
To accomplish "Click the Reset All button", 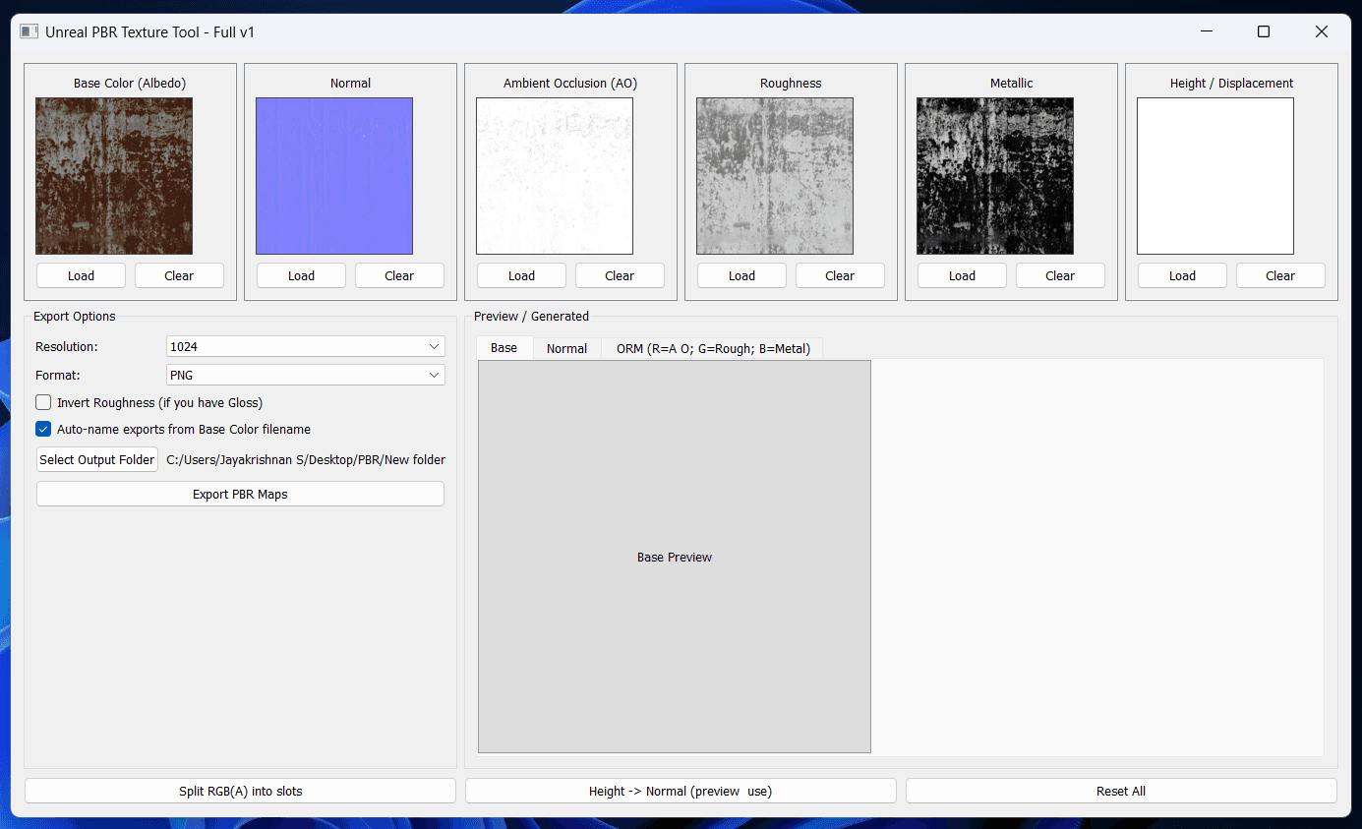I will [1121, 791].
